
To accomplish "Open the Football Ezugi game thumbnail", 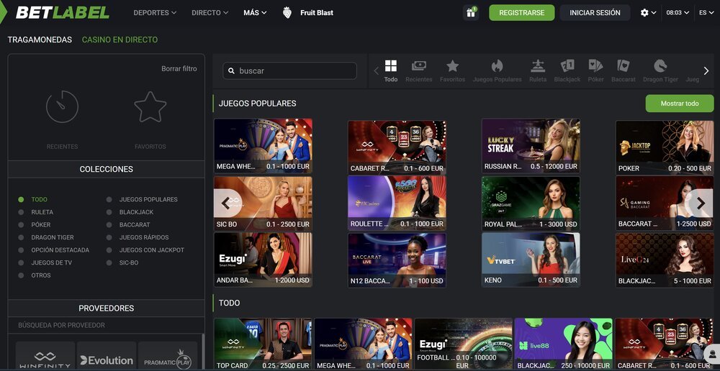I will coord(463,344).
